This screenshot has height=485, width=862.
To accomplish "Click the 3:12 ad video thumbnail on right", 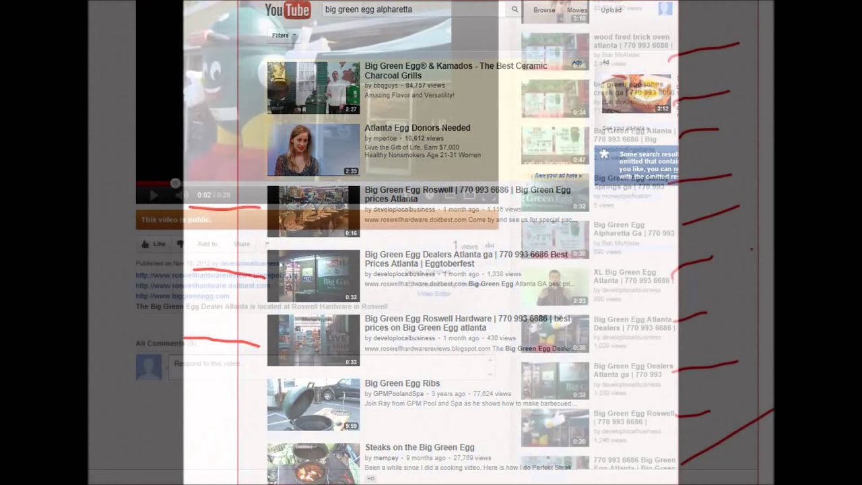I will pos(636,94).
